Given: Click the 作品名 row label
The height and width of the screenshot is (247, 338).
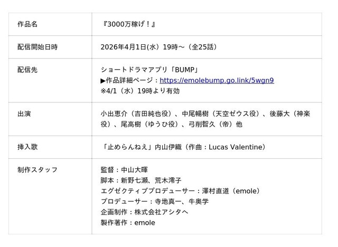Looking at the screenshot, I should [x=27, y=24].
